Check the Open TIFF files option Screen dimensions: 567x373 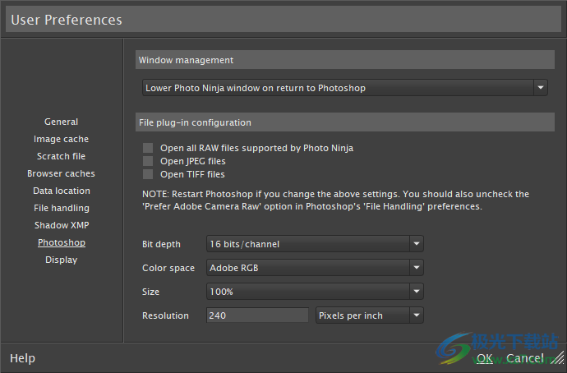point(148,174)
